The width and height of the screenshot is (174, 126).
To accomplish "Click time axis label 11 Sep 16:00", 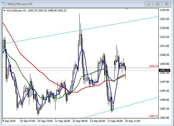I will (63, 121).
